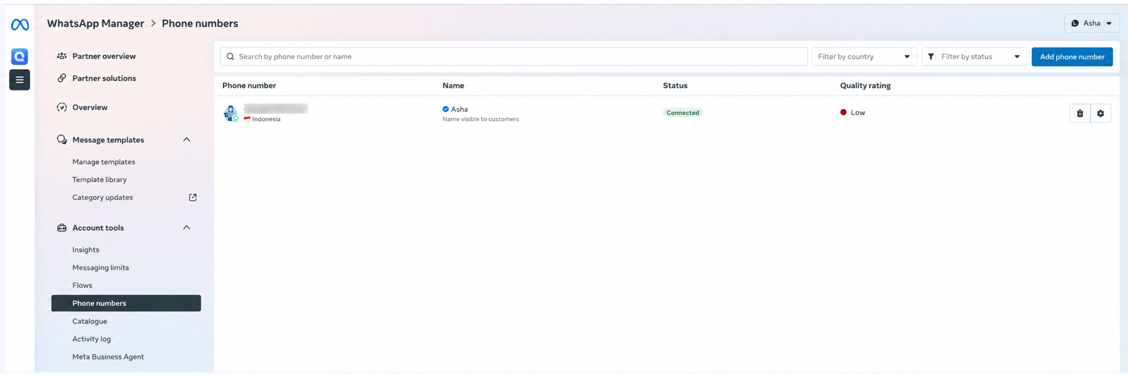Screen dimensions: 1128x377
Task: Click the Meta logo icon
Action: point(20,24)
